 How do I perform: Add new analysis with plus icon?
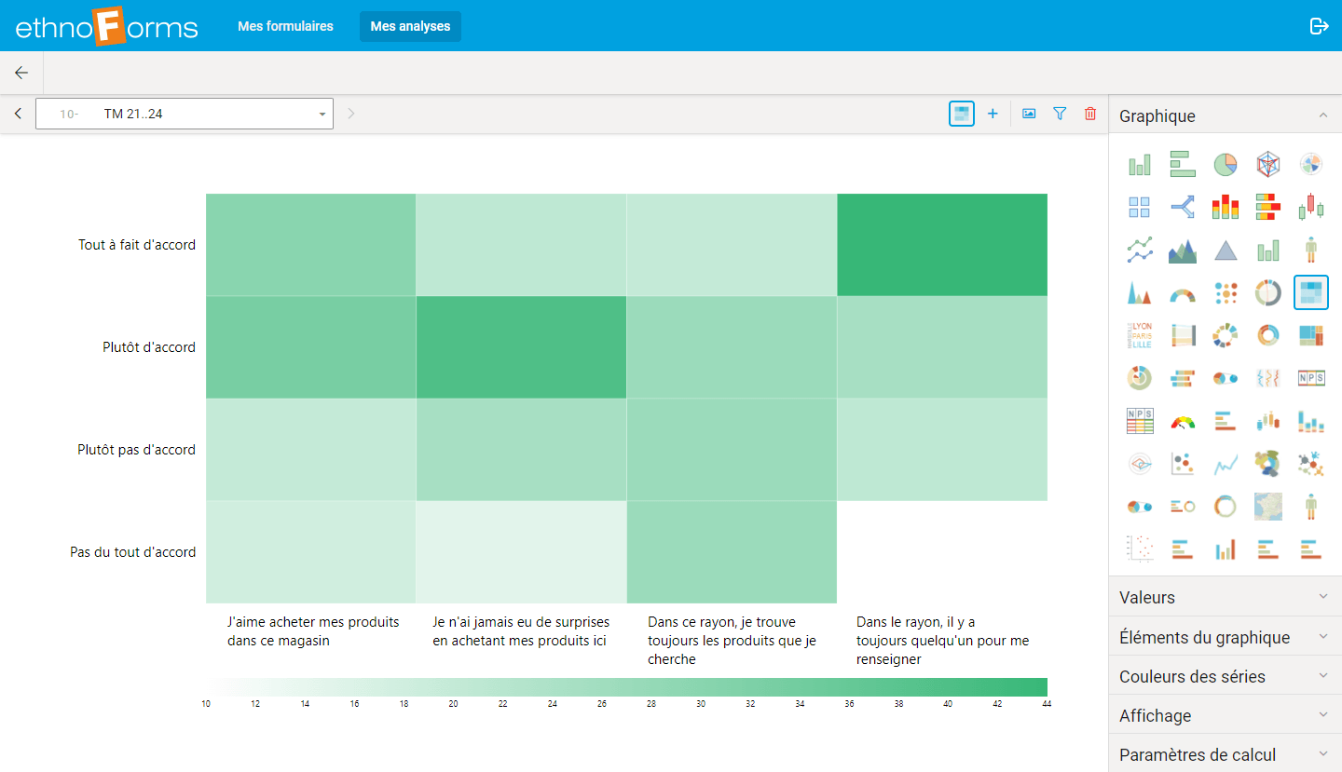pos(993,114)
